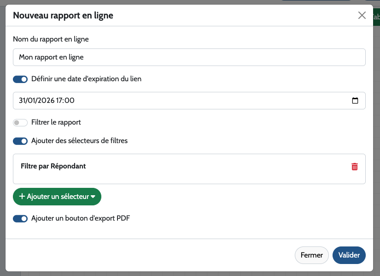This screenshot has height=276, width=380.
Task: Close the Nouveau rapport dialog with X
Action: click(x=362, y=15)
